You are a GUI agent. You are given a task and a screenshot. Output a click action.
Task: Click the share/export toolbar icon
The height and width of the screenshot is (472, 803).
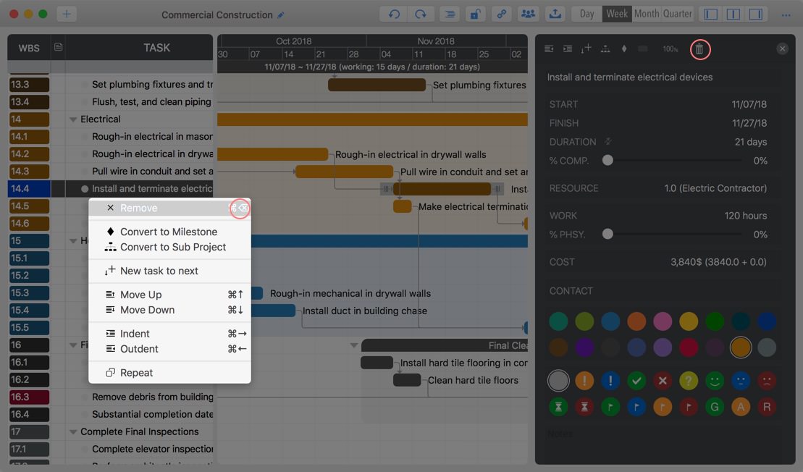tap(555, 14)
